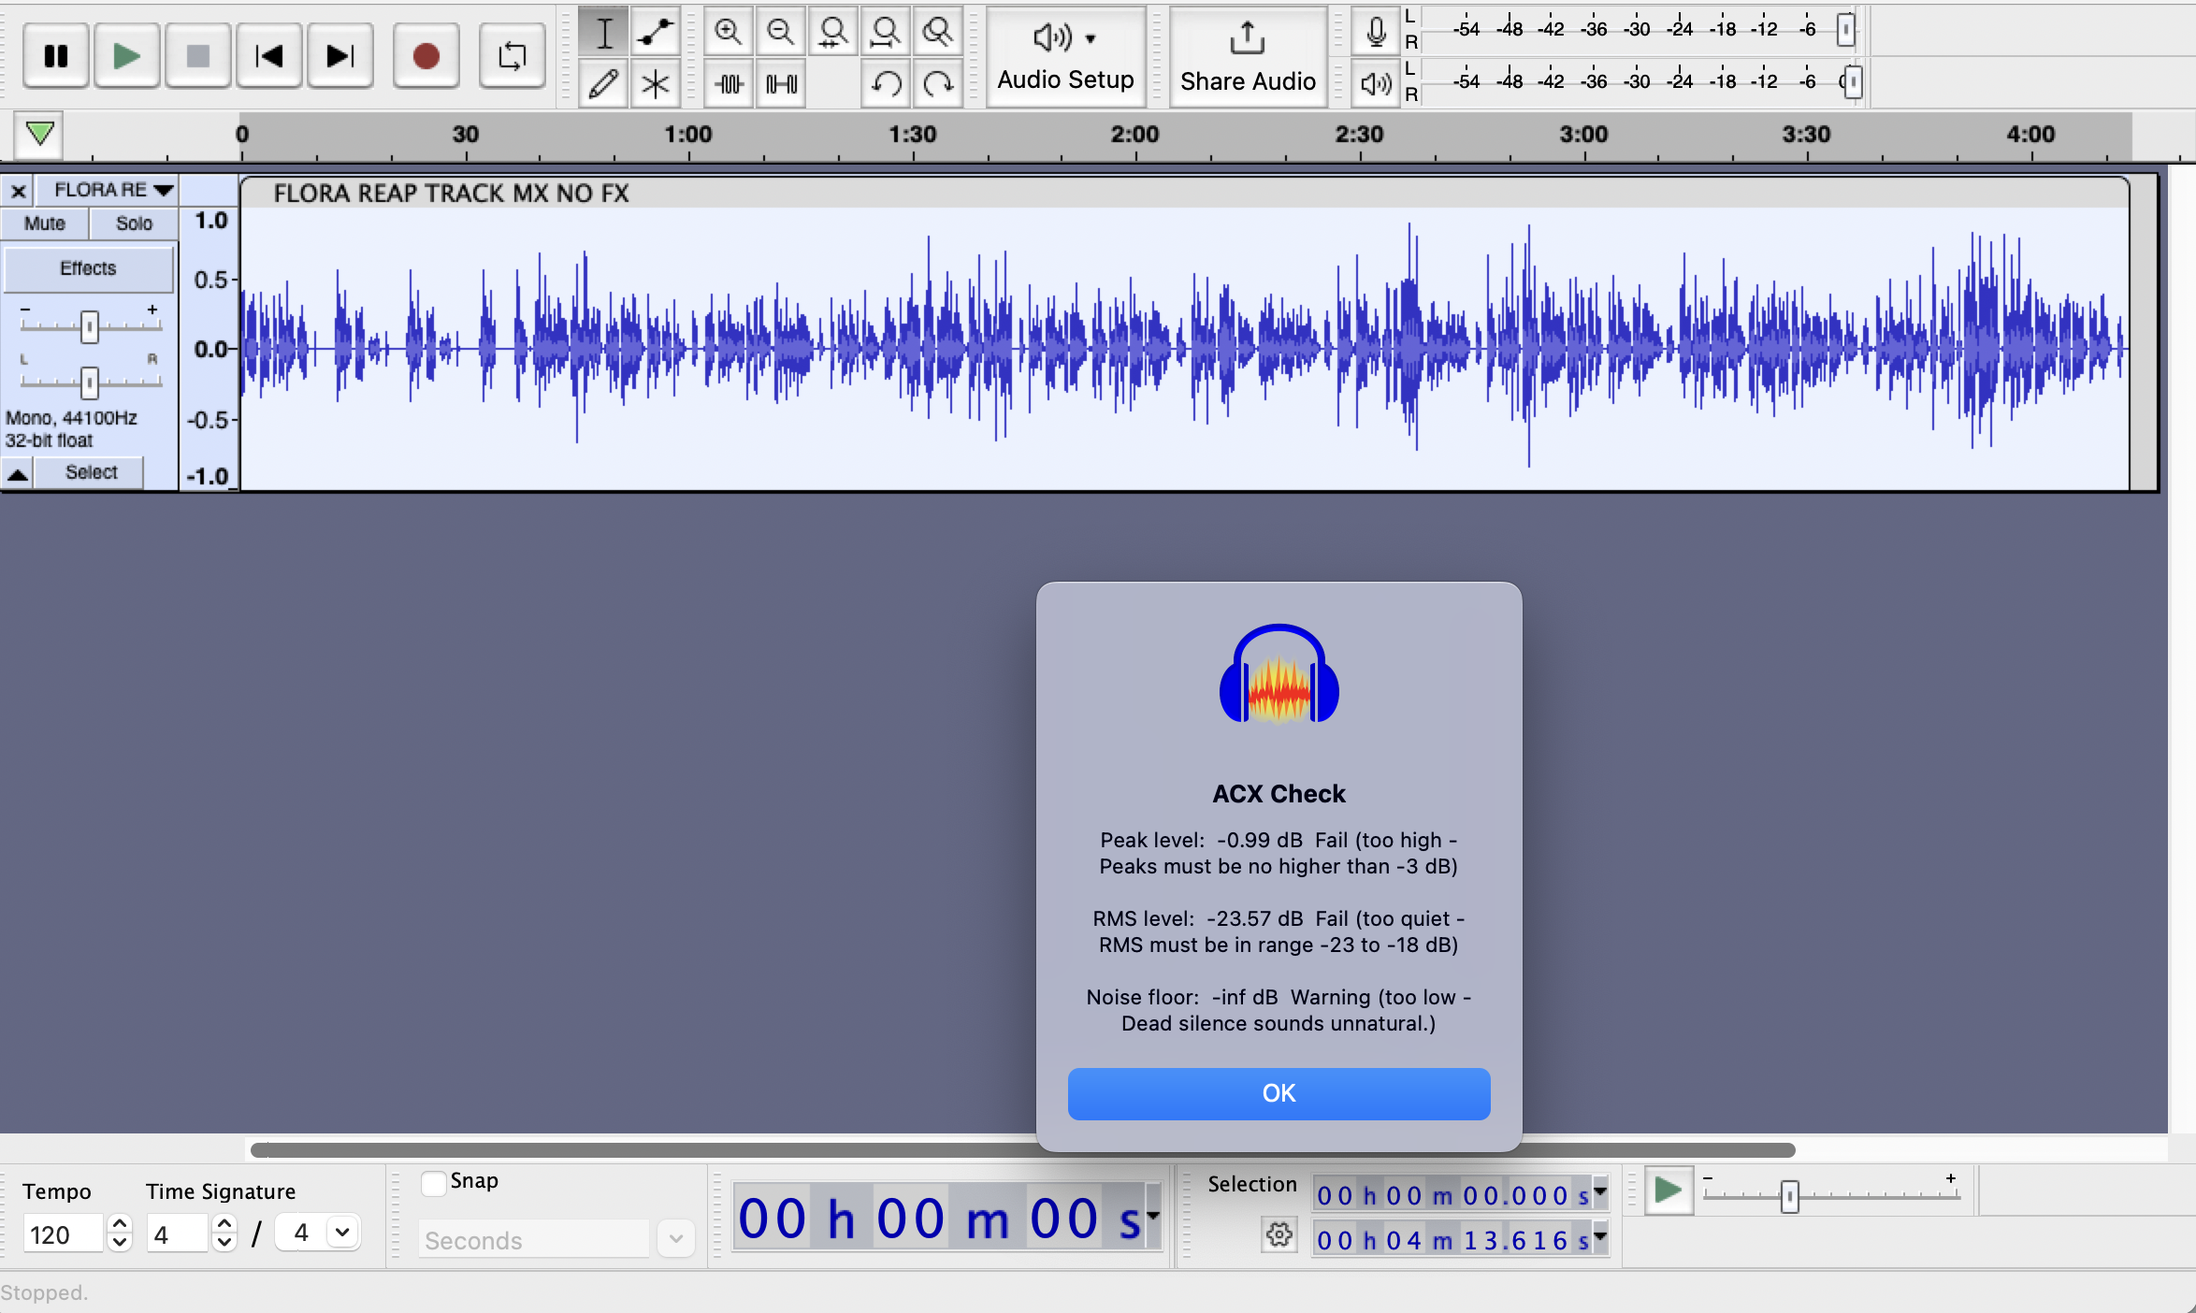Screen dimensions: 2196x1313
Task: Open the selection end format dropdown
Action: [x=1600, y=1237]
